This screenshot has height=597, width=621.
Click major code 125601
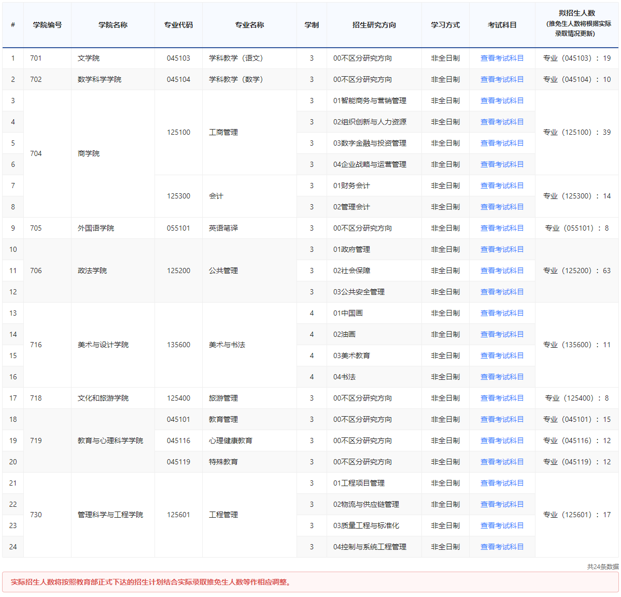[179, 515]
